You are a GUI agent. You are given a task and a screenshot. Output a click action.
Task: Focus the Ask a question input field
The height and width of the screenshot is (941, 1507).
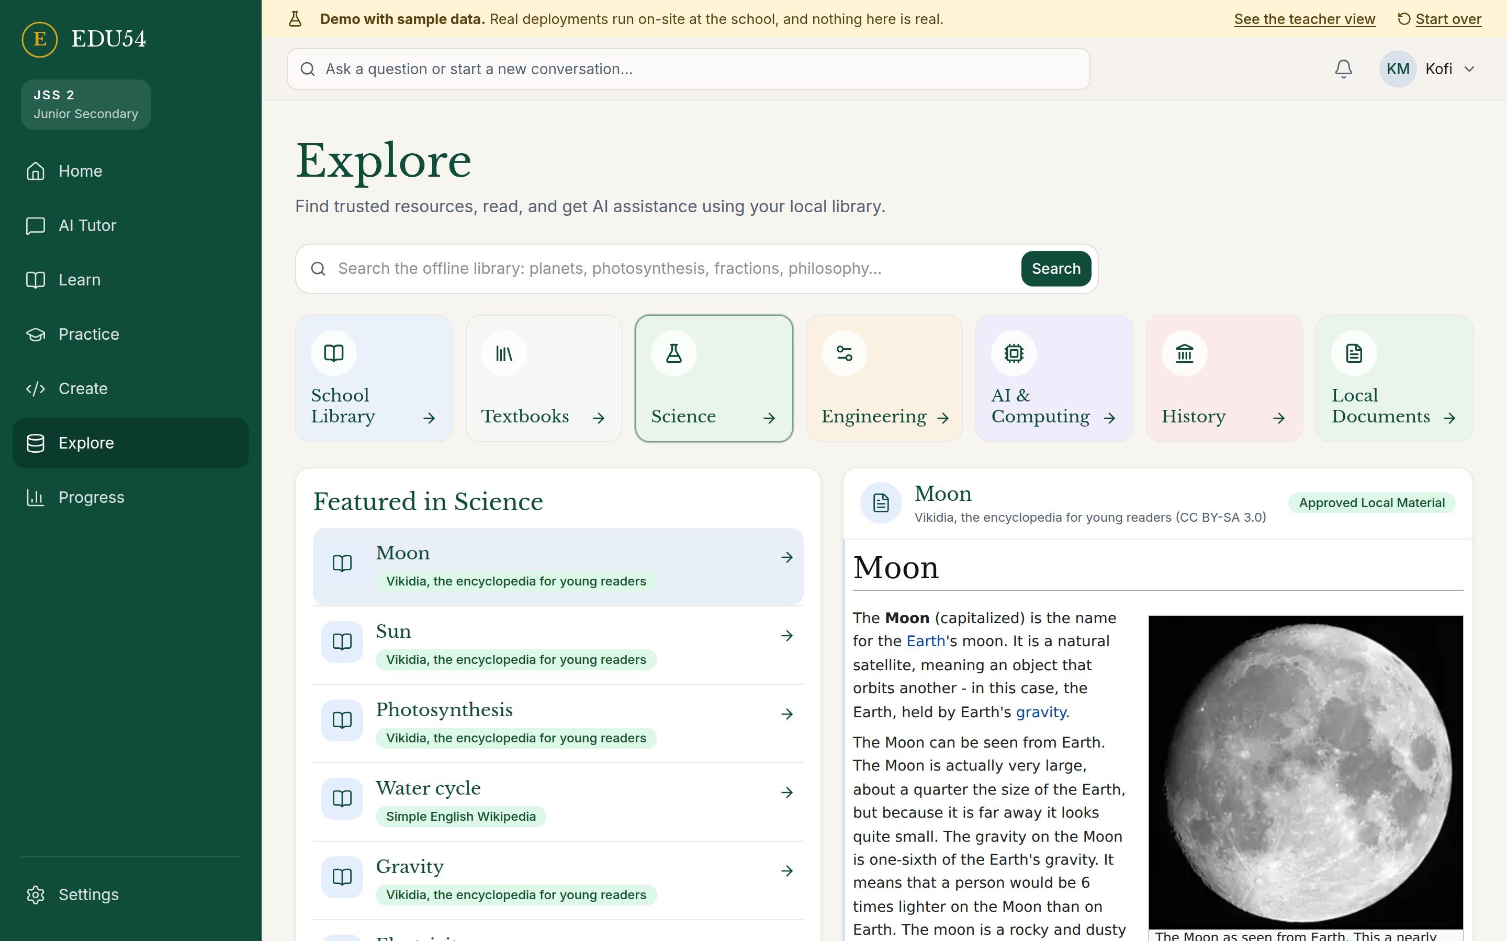pyautogui.click(x=688, y=69)
